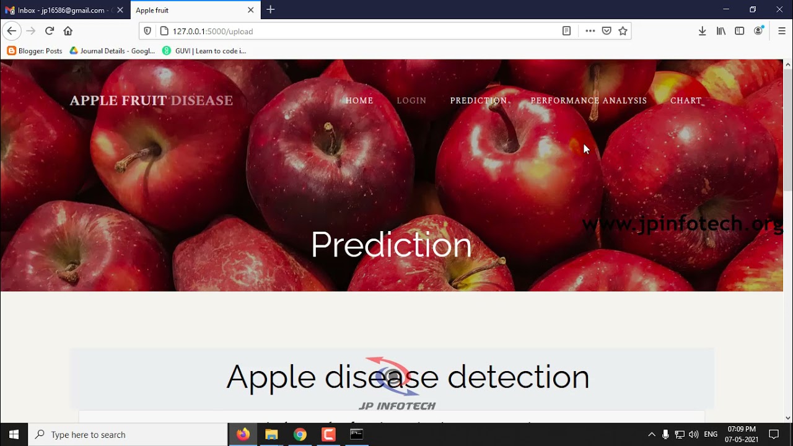
Task: Go back with Firefox back arrow
Action: coord(11,31)
